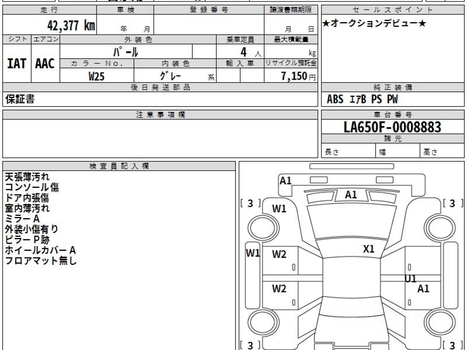Click the 車検 header cell
The image size is (467, 350).
(x=125, y=10)
